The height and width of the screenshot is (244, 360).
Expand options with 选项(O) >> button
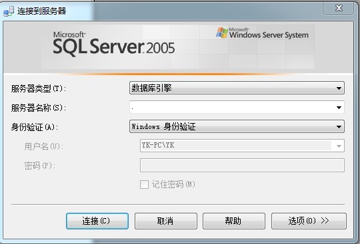point(309,221)
